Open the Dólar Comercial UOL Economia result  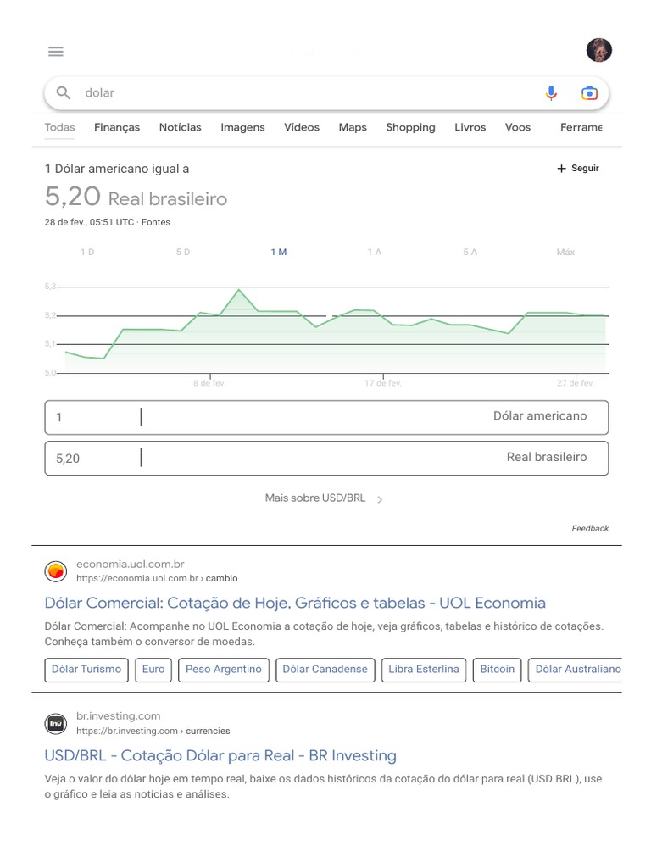(x=295, y=604)
